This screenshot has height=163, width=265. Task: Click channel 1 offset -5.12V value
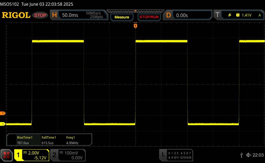40,158
